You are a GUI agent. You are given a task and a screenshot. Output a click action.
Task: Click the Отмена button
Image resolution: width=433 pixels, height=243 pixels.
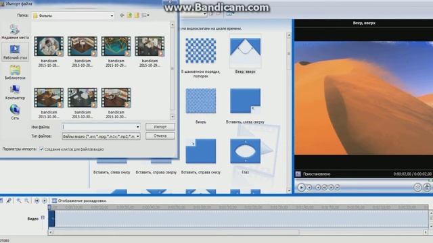point(160,136)
